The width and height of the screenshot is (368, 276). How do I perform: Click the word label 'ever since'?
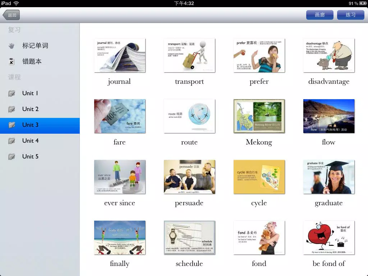pyautogui.click(x=120, y=203)
